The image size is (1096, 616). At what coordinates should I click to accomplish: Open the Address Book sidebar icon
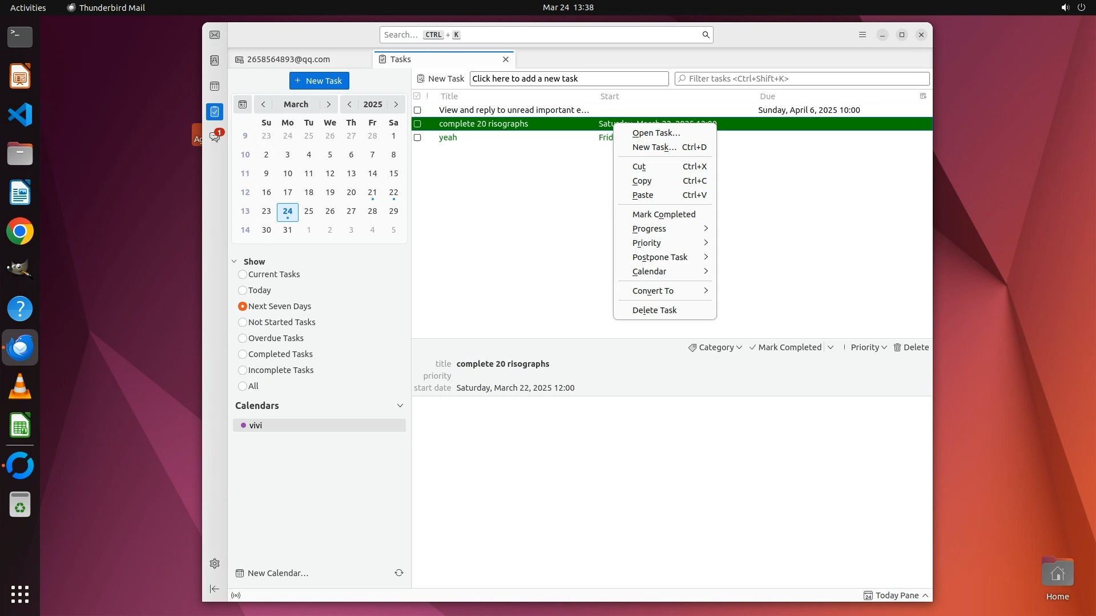point(215,60)
